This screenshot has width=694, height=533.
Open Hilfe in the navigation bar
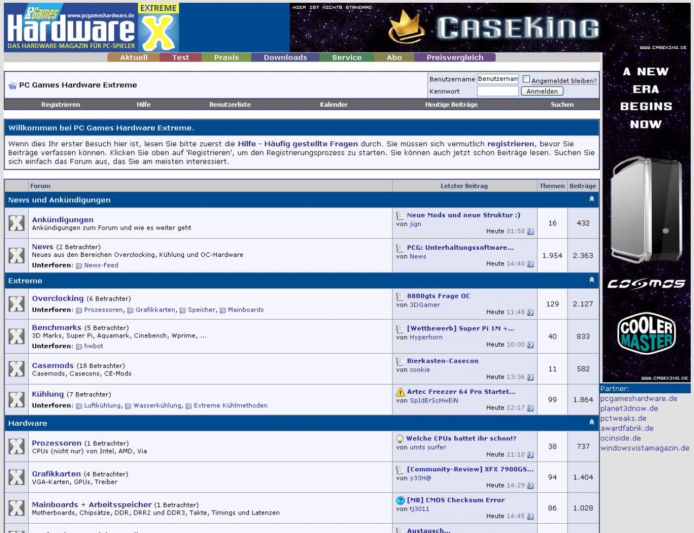pyautogui.click(x=144, y=105)
